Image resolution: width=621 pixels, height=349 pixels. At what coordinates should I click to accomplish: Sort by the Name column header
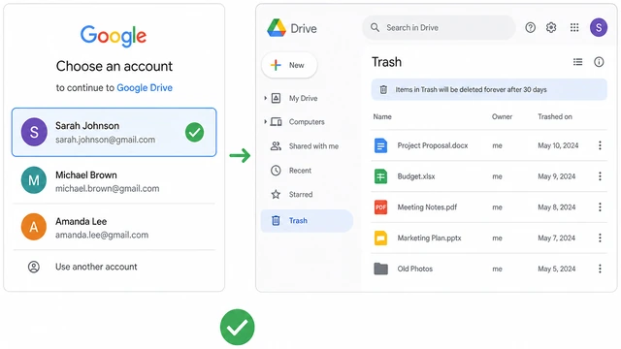click(x=382, y=116)
